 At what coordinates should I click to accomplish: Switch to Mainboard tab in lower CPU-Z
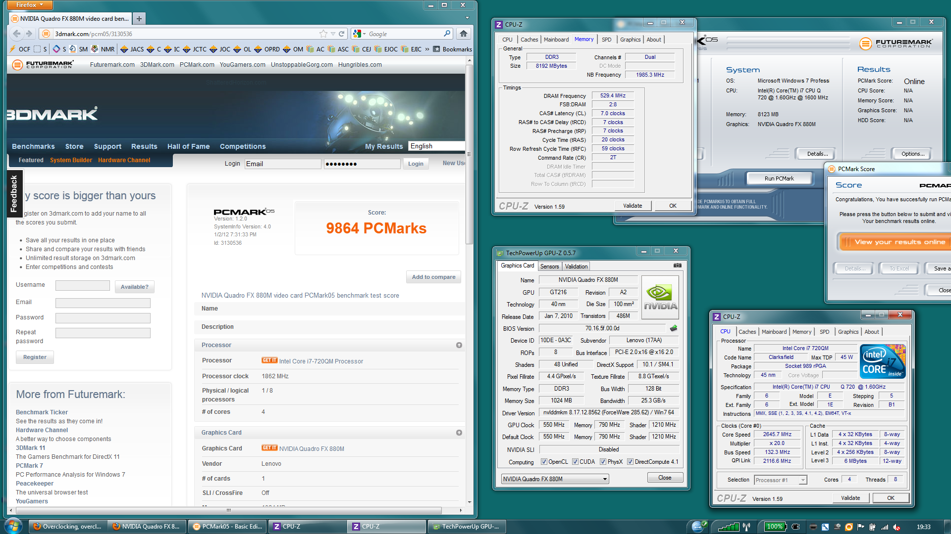(774, 332)
